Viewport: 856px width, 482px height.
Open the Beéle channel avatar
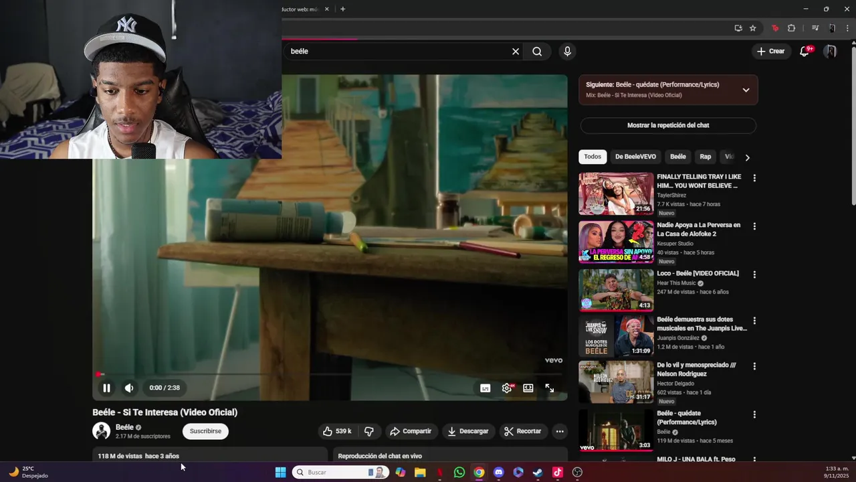(x=102, y=431)
